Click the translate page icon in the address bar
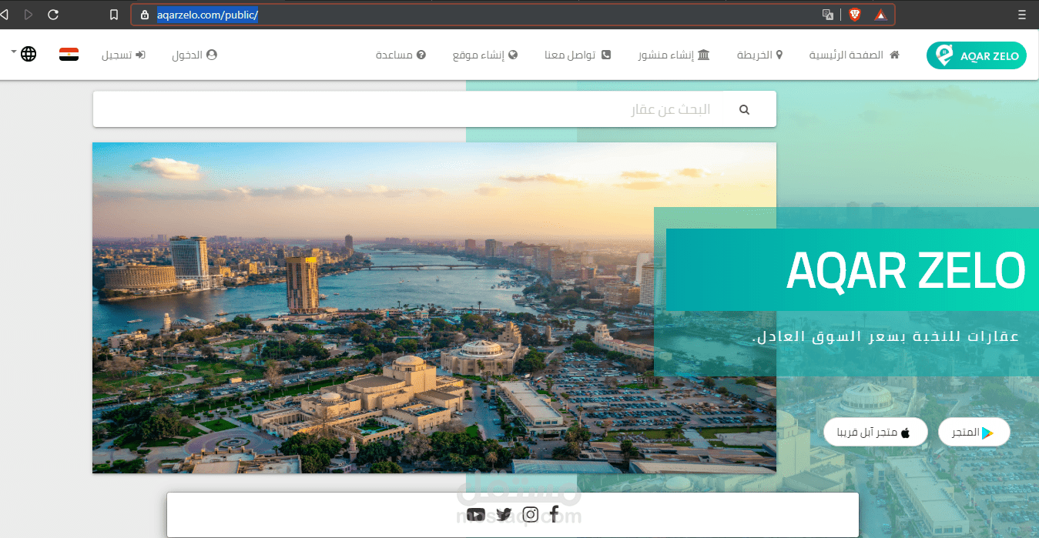This screenshot has height=538, width=1039. click(827, 15)
